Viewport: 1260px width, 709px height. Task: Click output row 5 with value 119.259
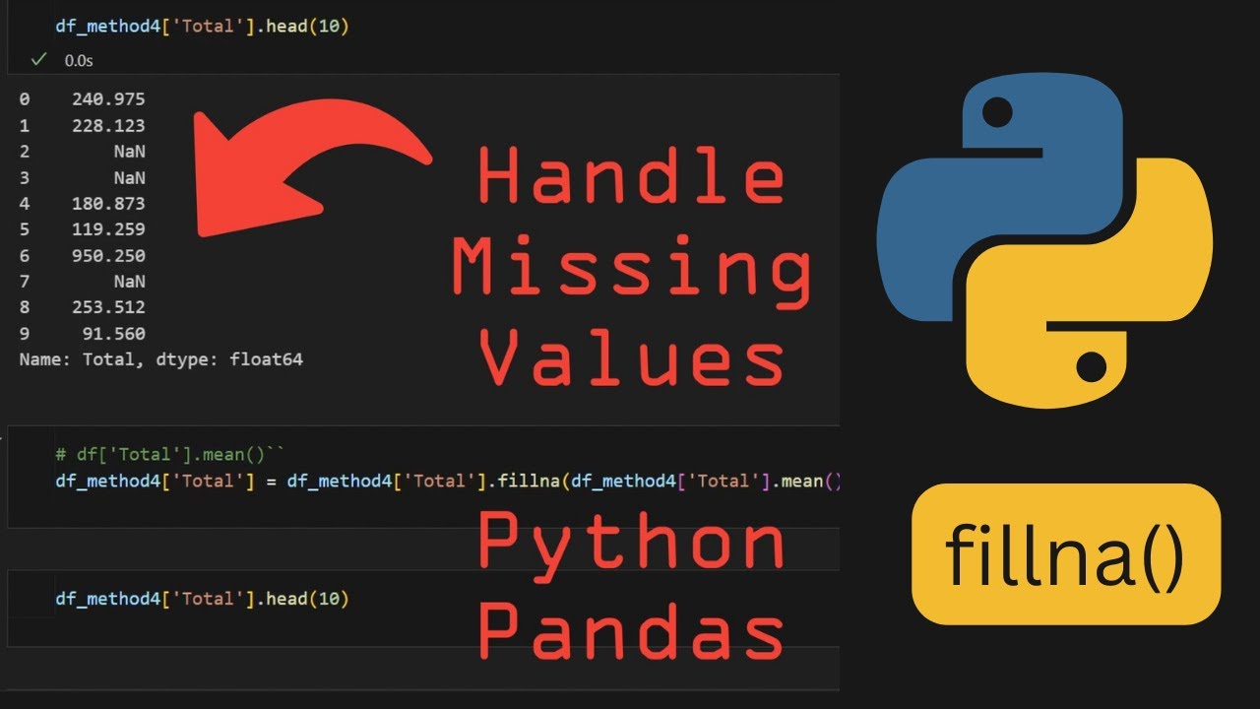click(83, 229)
